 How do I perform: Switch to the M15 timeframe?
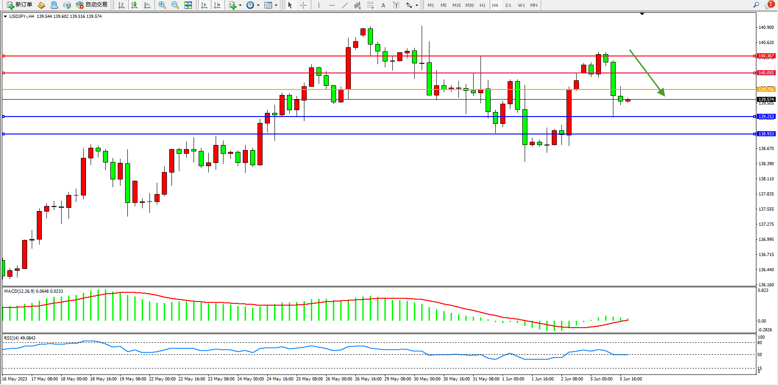pos(456,5)
